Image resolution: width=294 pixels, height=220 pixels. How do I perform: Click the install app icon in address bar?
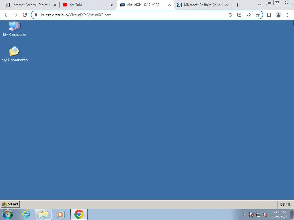tap(239, 15)
